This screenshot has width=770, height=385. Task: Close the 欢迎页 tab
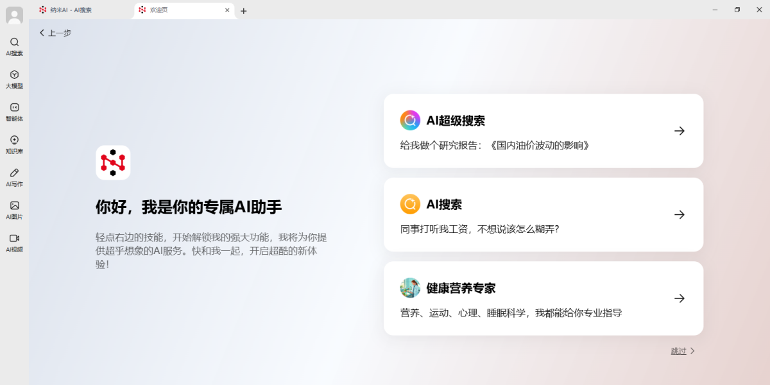227,10
